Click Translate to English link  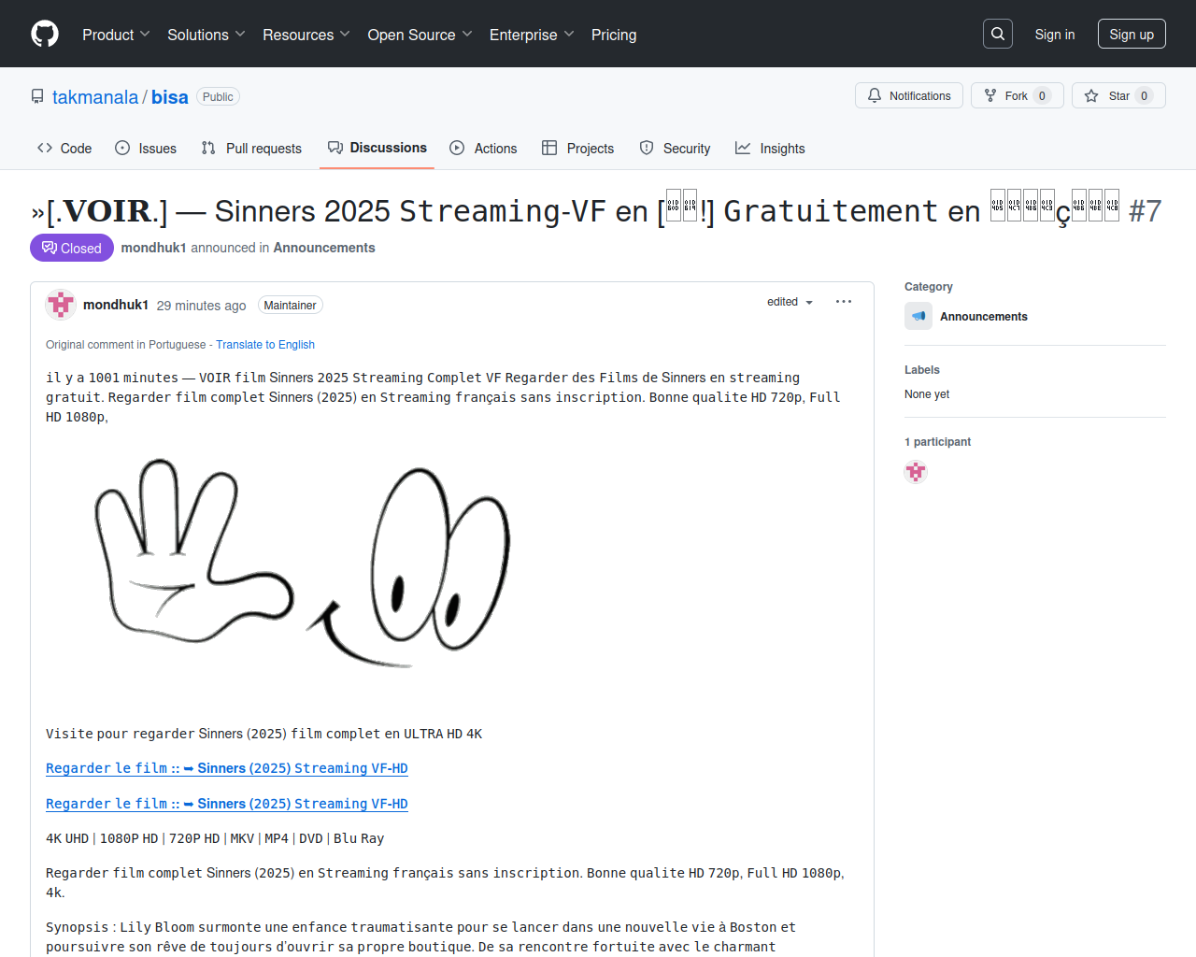[265, 345]
